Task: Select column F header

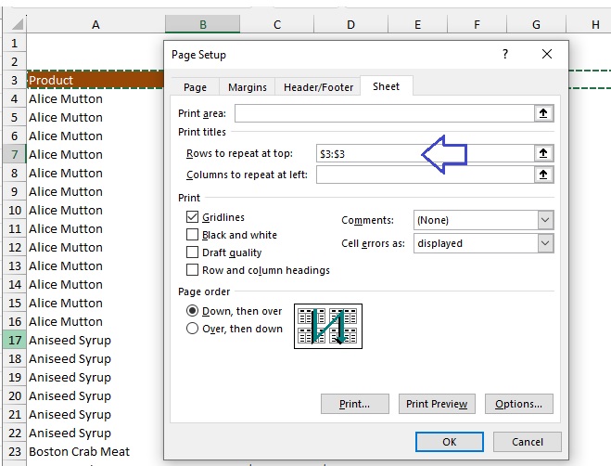Action: click(x=477, y=24)
